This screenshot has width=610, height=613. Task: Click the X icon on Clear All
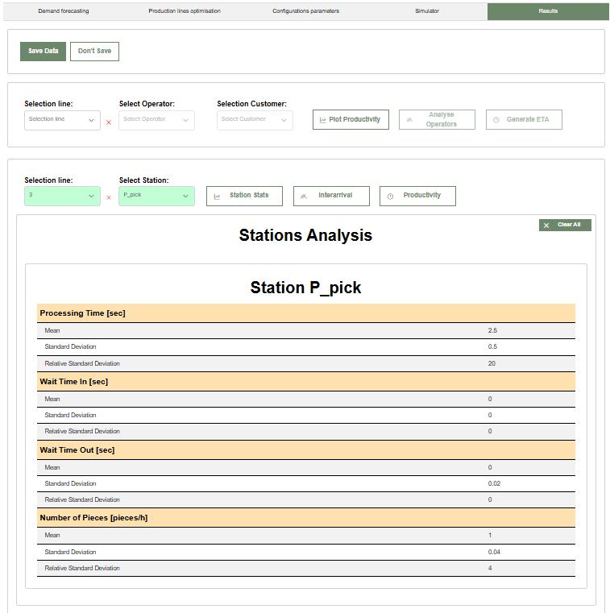tap(546, 226)
